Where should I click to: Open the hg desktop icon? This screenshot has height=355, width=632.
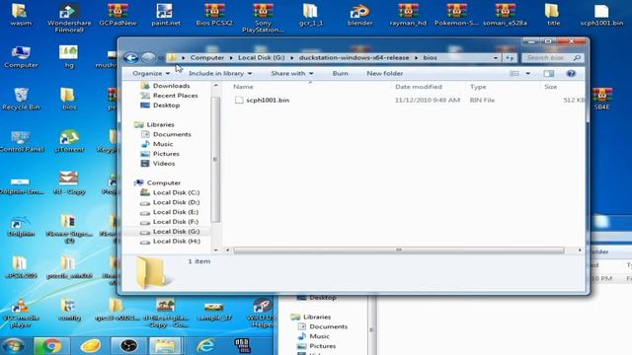coord(69,57)
